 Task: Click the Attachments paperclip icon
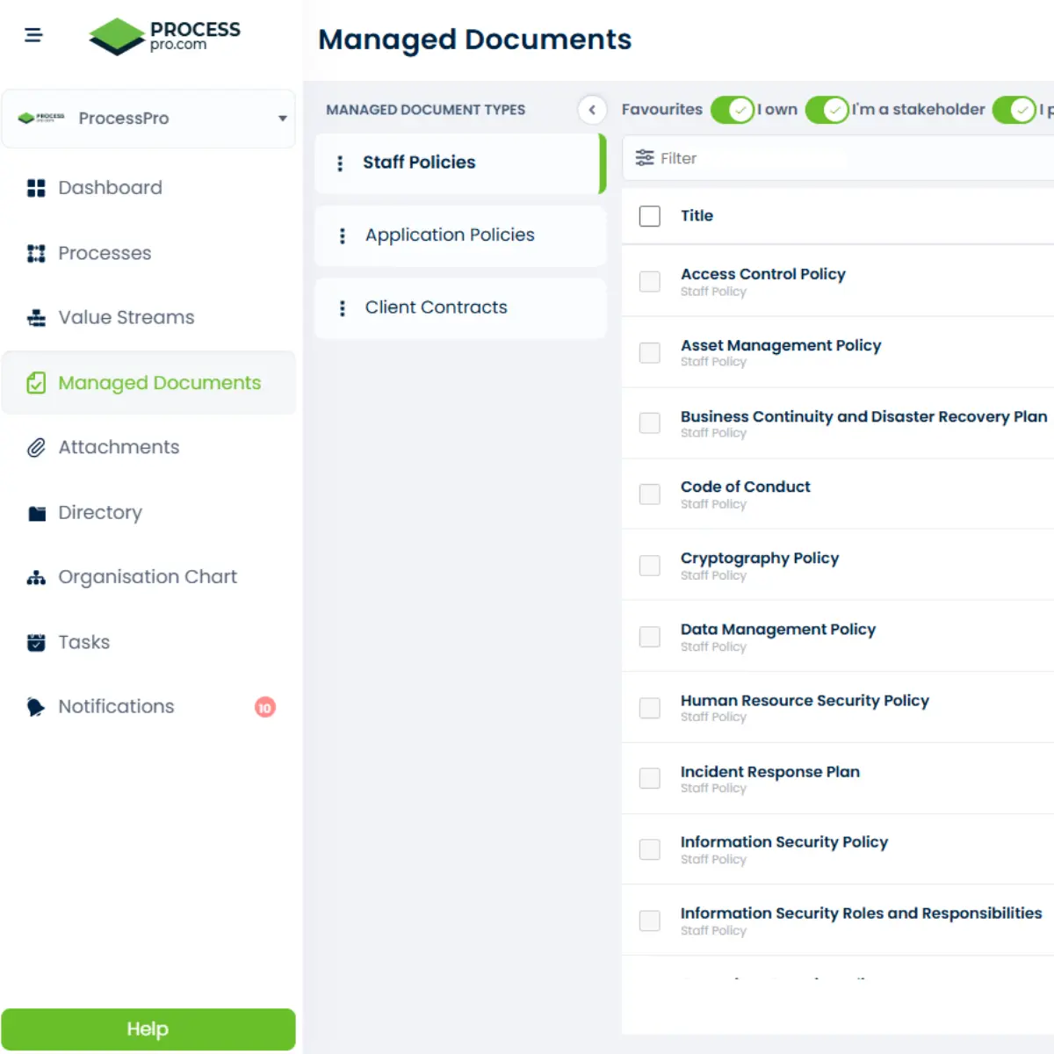pos(36,447)
